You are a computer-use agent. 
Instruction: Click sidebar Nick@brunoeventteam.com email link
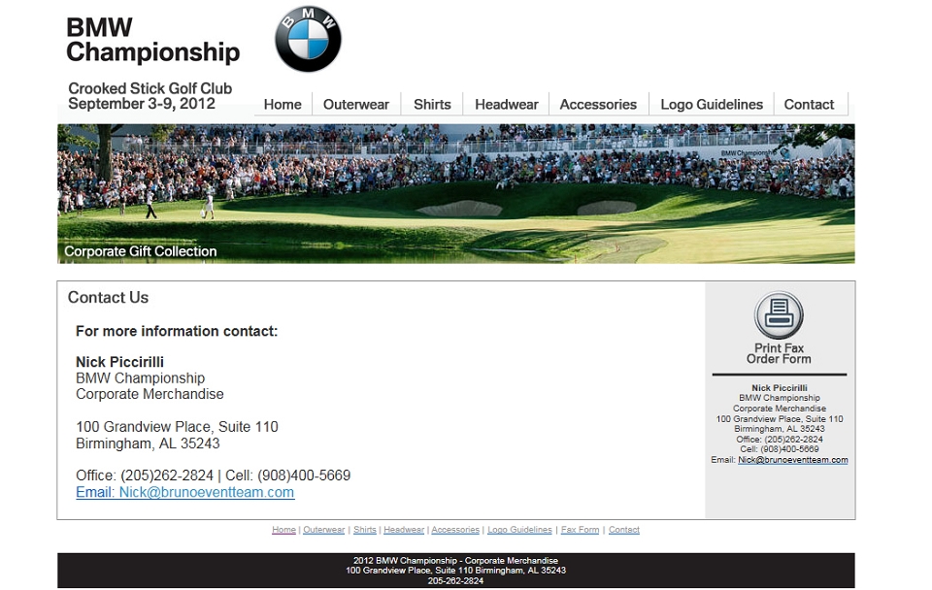tap(793, 460)
